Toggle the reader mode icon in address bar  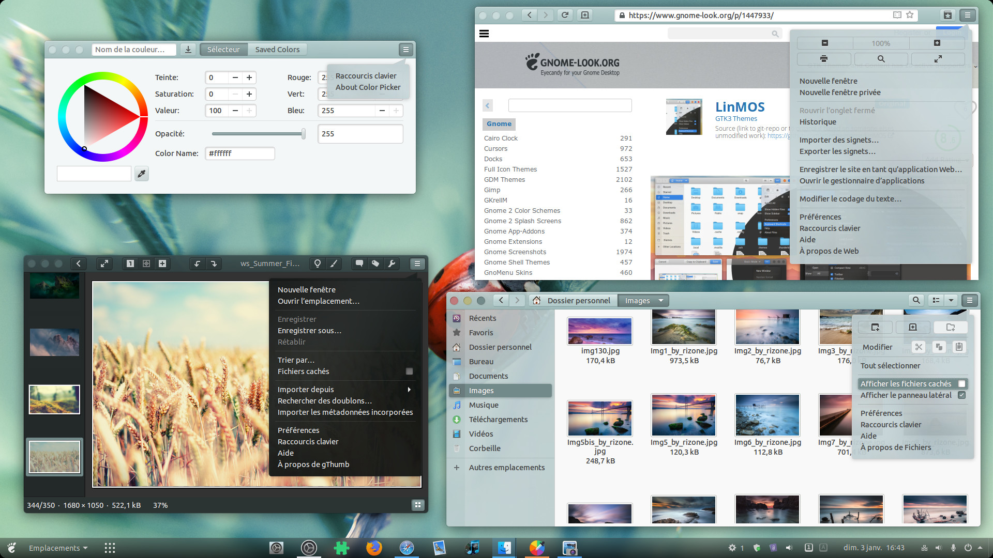click(x=897, y=15)
